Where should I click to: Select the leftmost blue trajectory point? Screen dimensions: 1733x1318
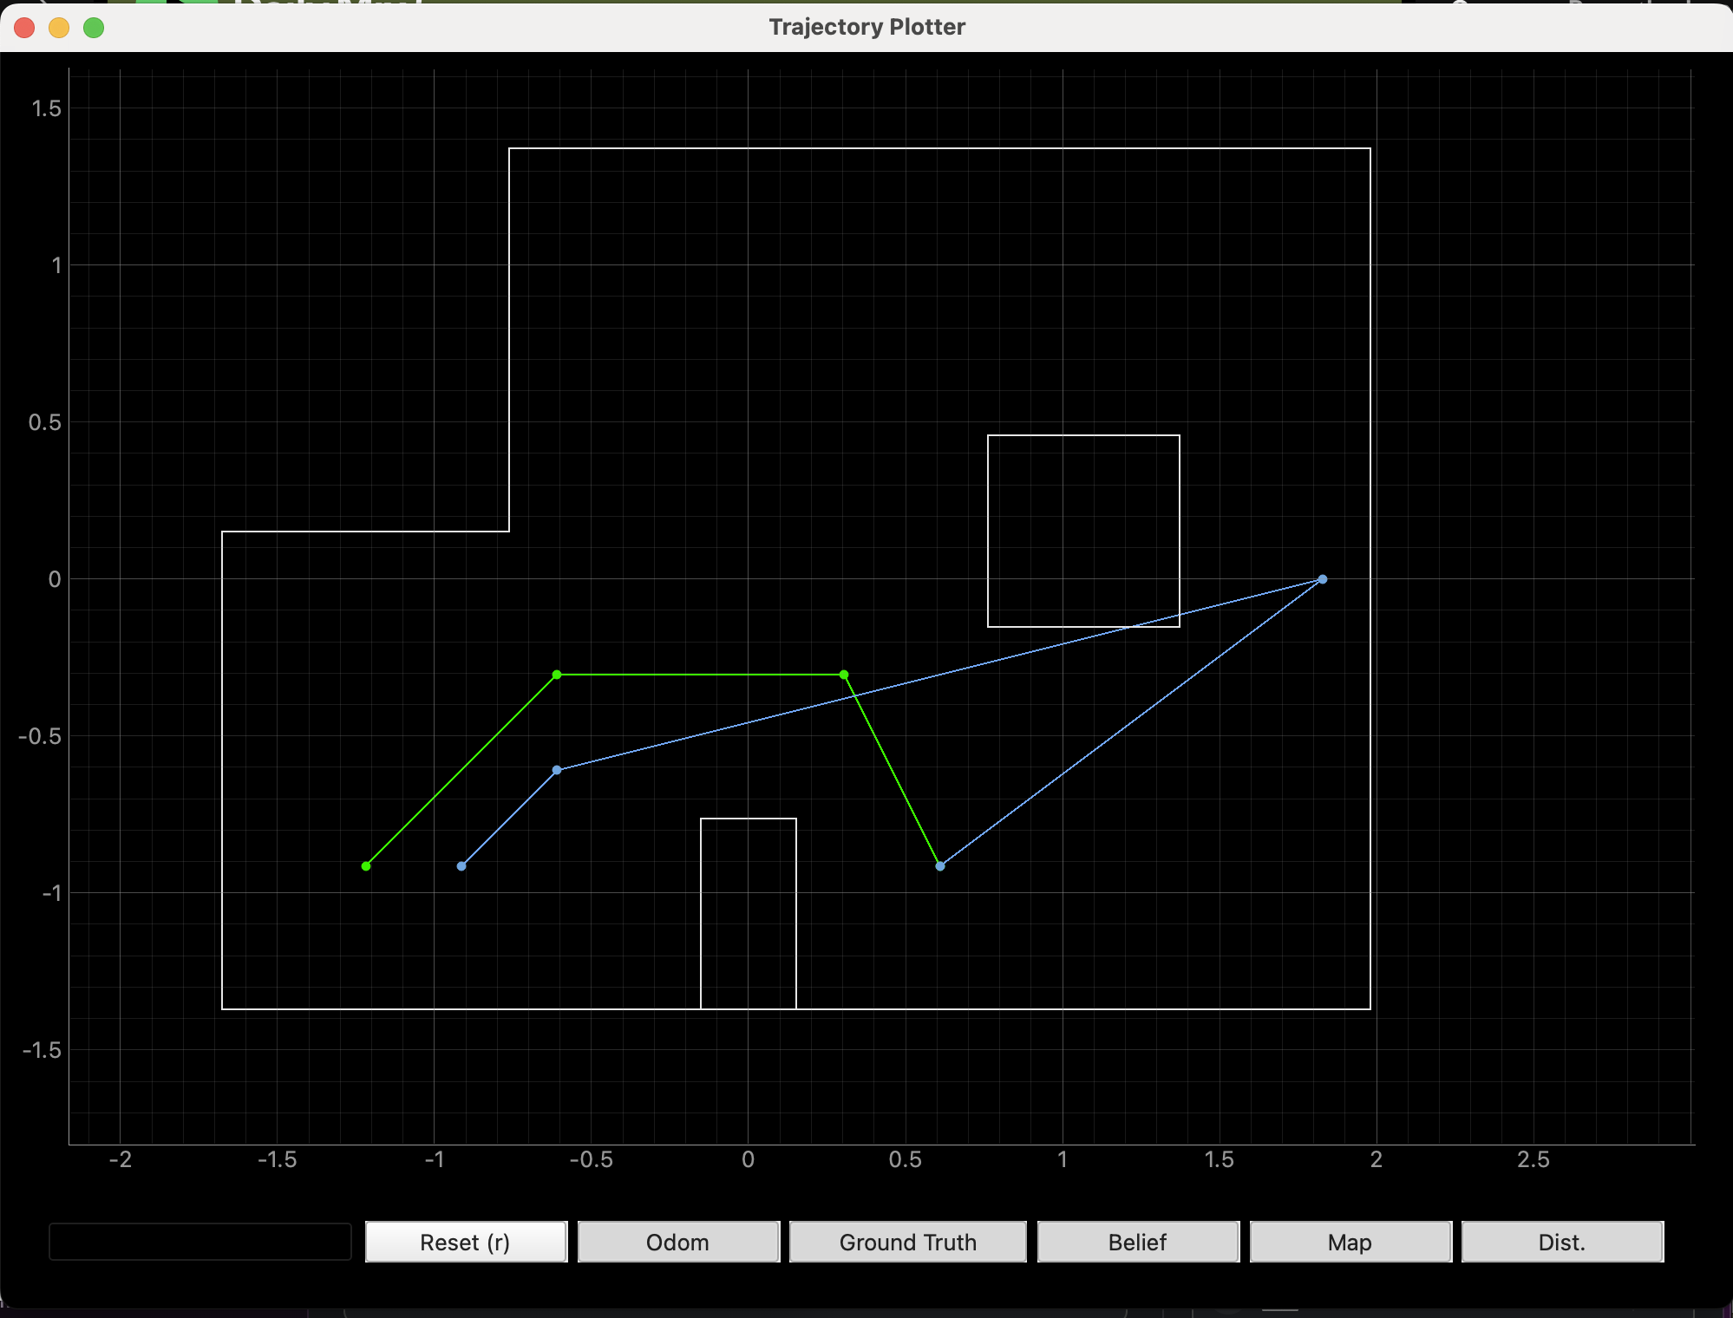461,865
